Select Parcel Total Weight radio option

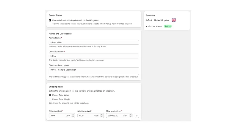pos(50,99)
